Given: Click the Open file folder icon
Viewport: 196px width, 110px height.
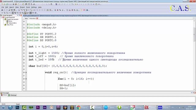Looking at the screenshot, I should 5,4.
